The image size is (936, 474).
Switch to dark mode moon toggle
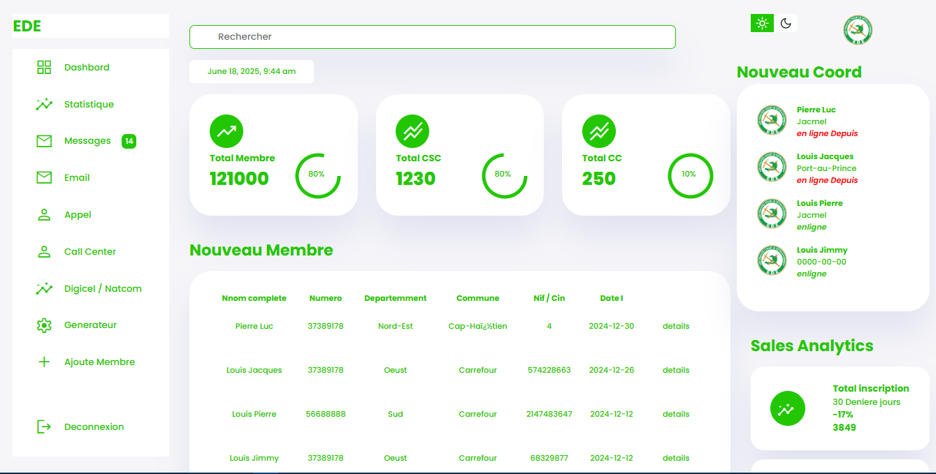[x=786, y=23]
